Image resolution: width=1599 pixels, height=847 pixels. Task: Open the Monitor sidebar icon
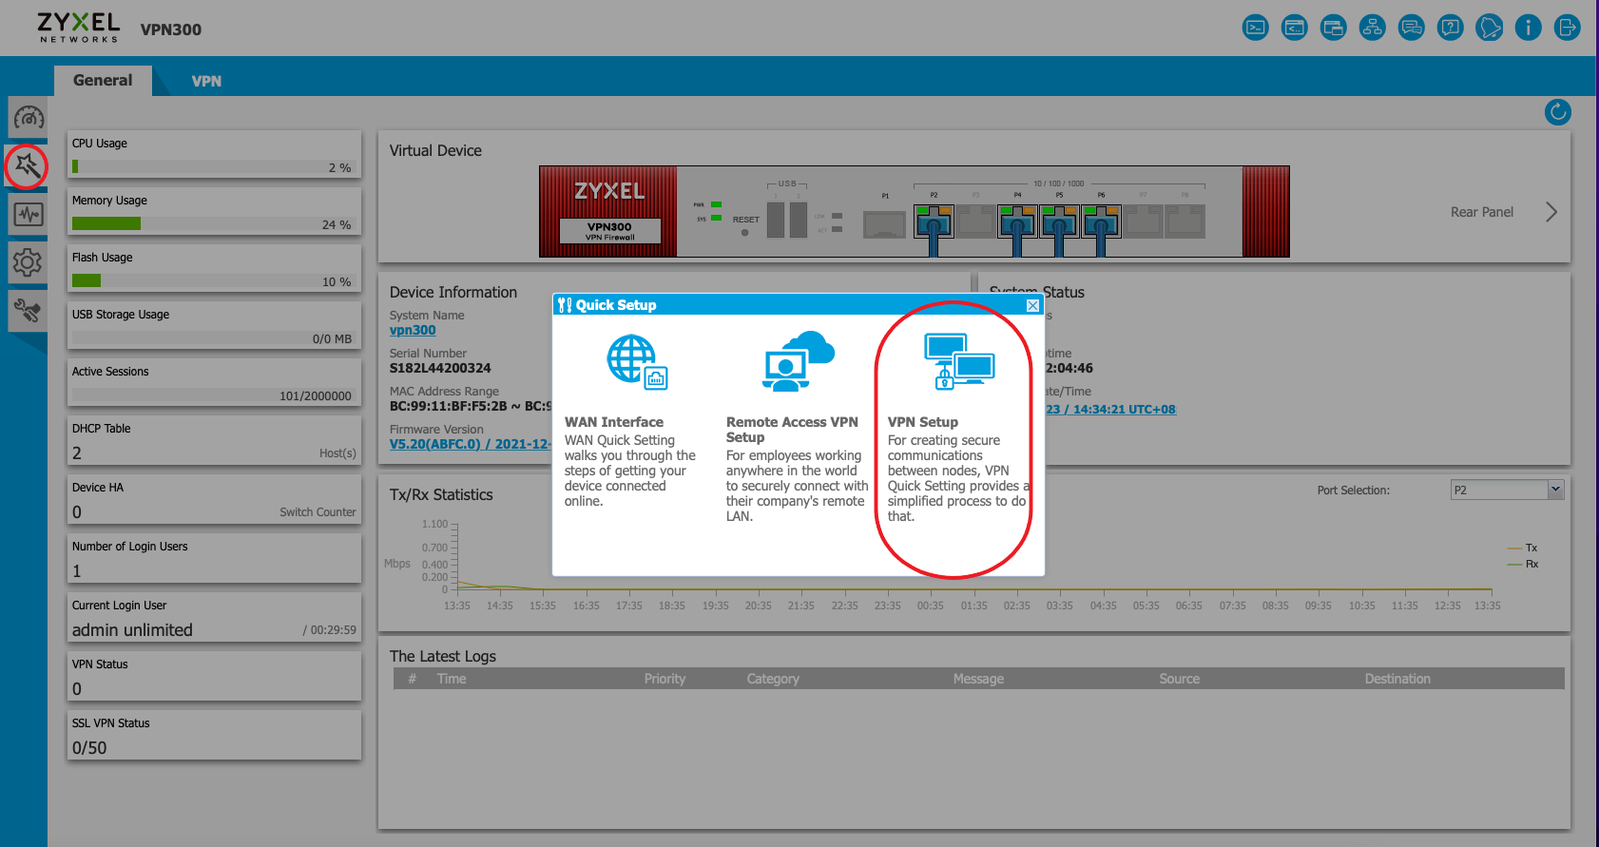(x=28, y=214)
